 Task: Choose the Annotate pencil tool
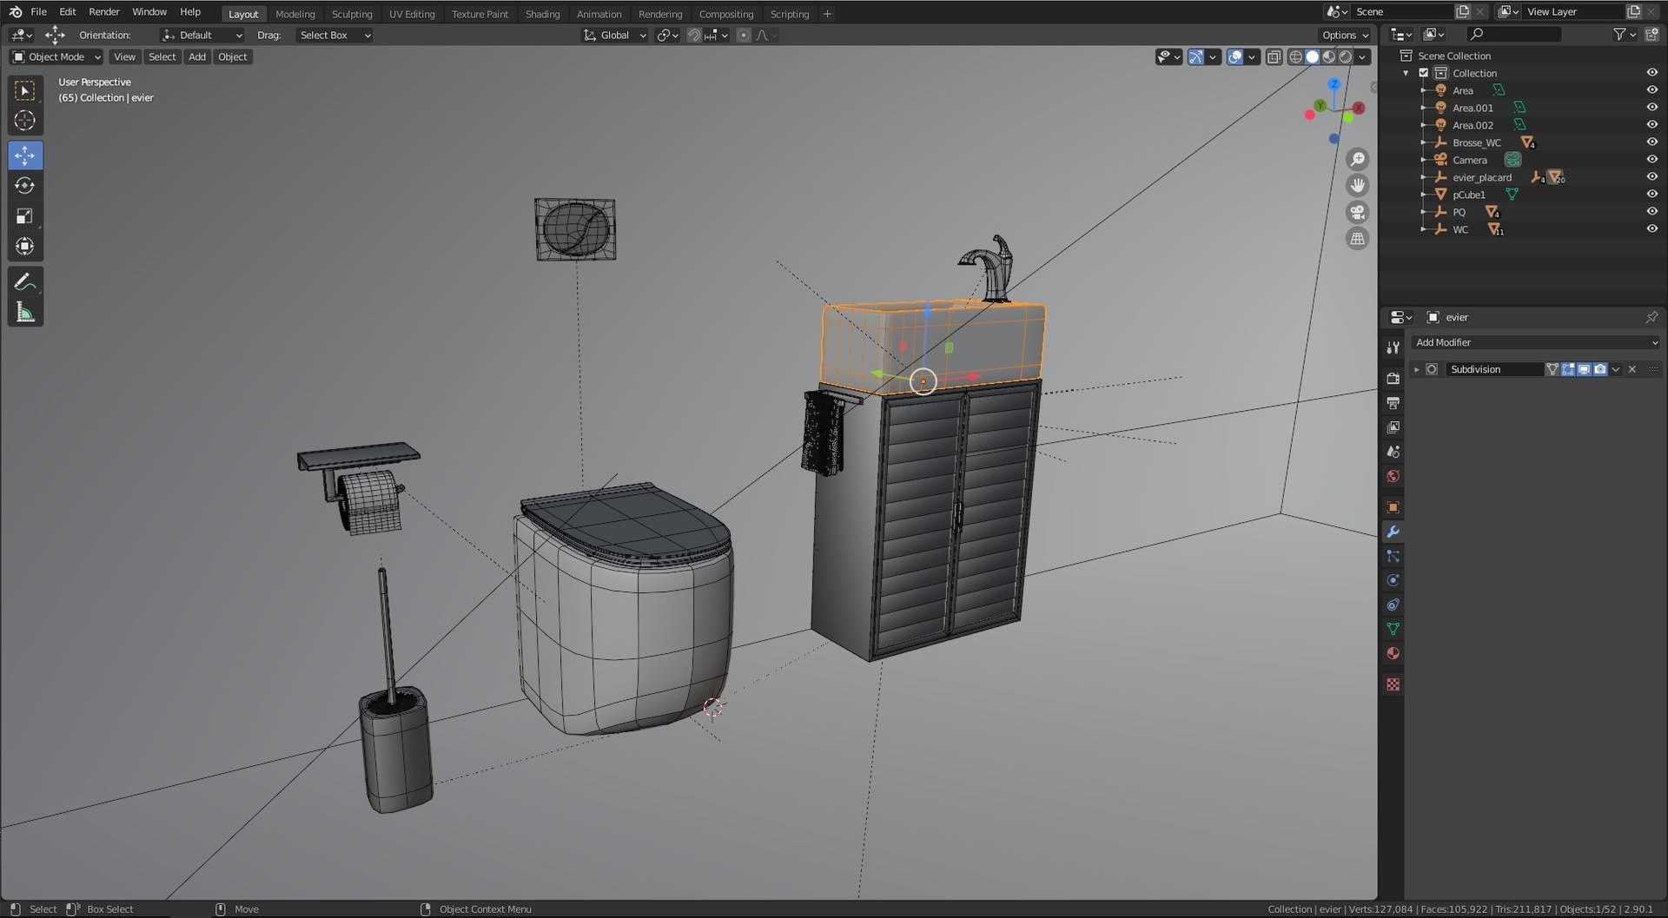coord(25,282)
